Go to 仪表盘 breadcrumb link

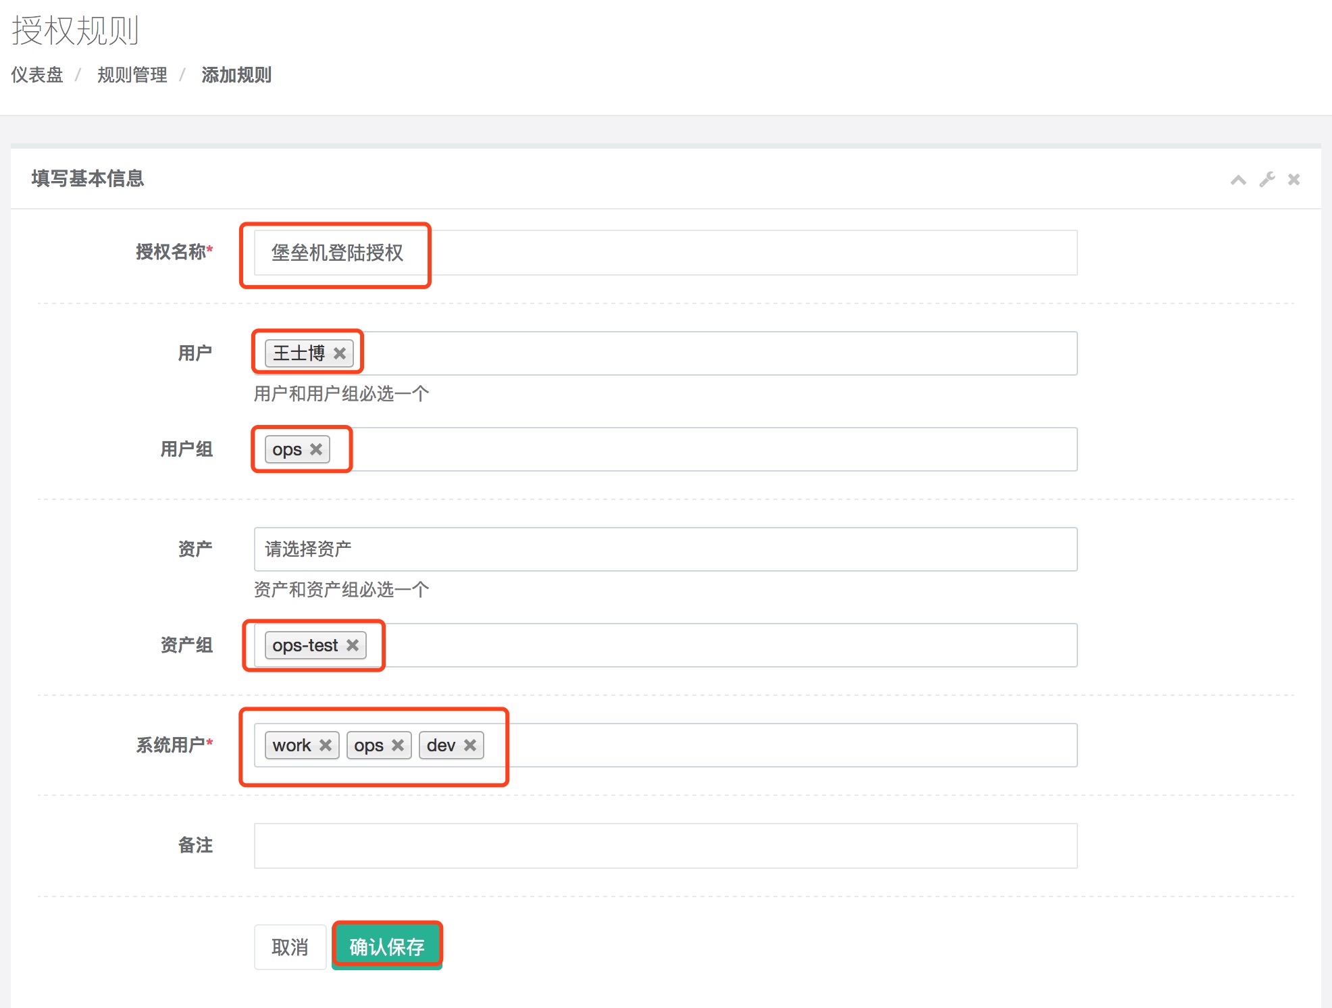[x=37, y=75]
